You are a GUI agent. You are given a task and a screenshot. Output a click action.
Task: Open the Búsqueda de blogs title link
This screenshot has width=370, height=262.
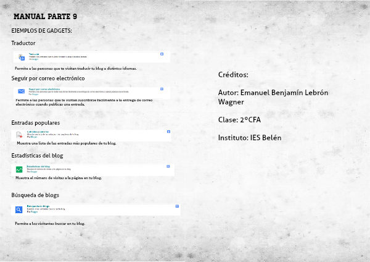38,206
